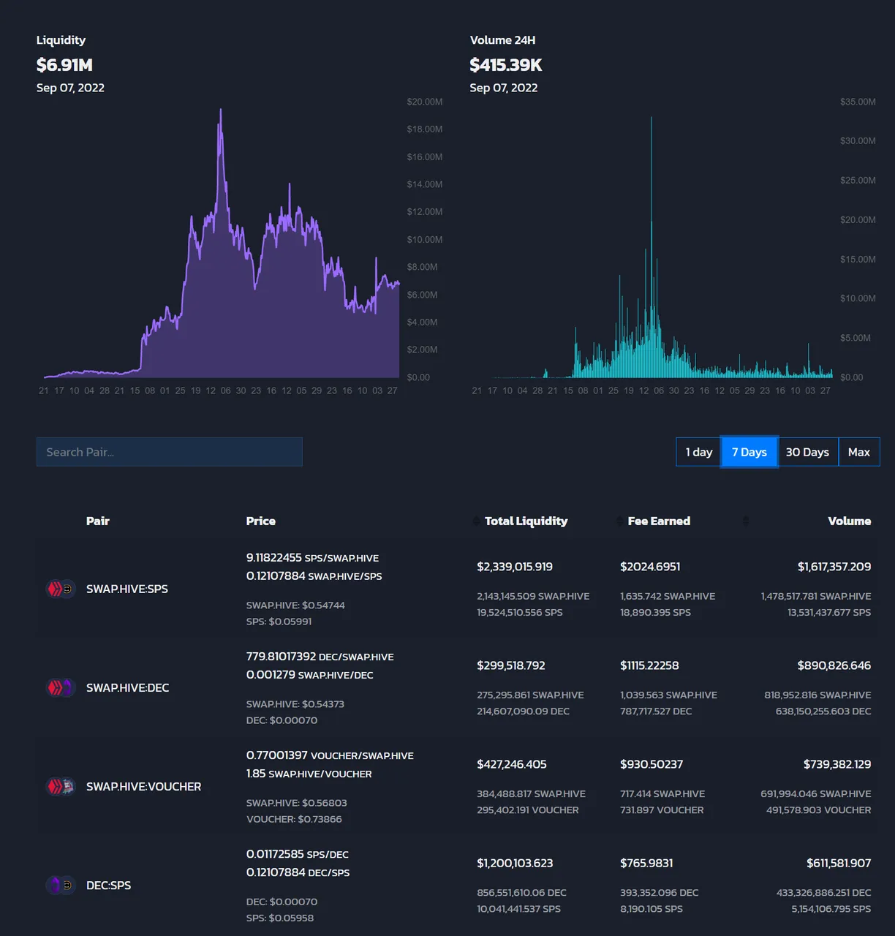This screenshot has height=936, width=895.
Task: Click the SWAP.HIVE:DEC pair token icon
Action: coord(61,687)
